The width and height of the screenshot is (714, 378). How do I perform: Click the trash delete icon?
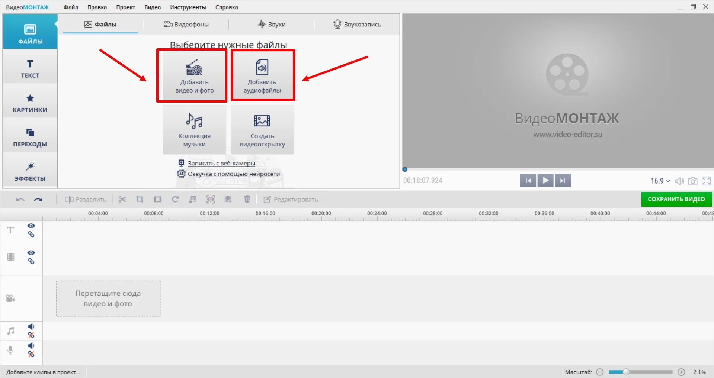(x=247, y=200)
